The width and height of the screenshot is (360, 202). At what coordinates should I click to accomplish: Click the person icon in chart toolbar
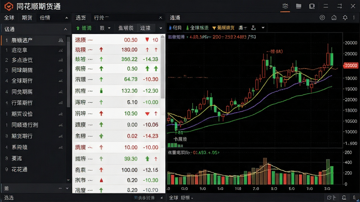pyautogui.click(x=253, y=28)
